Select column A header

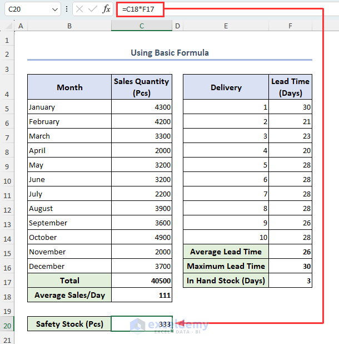coord(21,26)
